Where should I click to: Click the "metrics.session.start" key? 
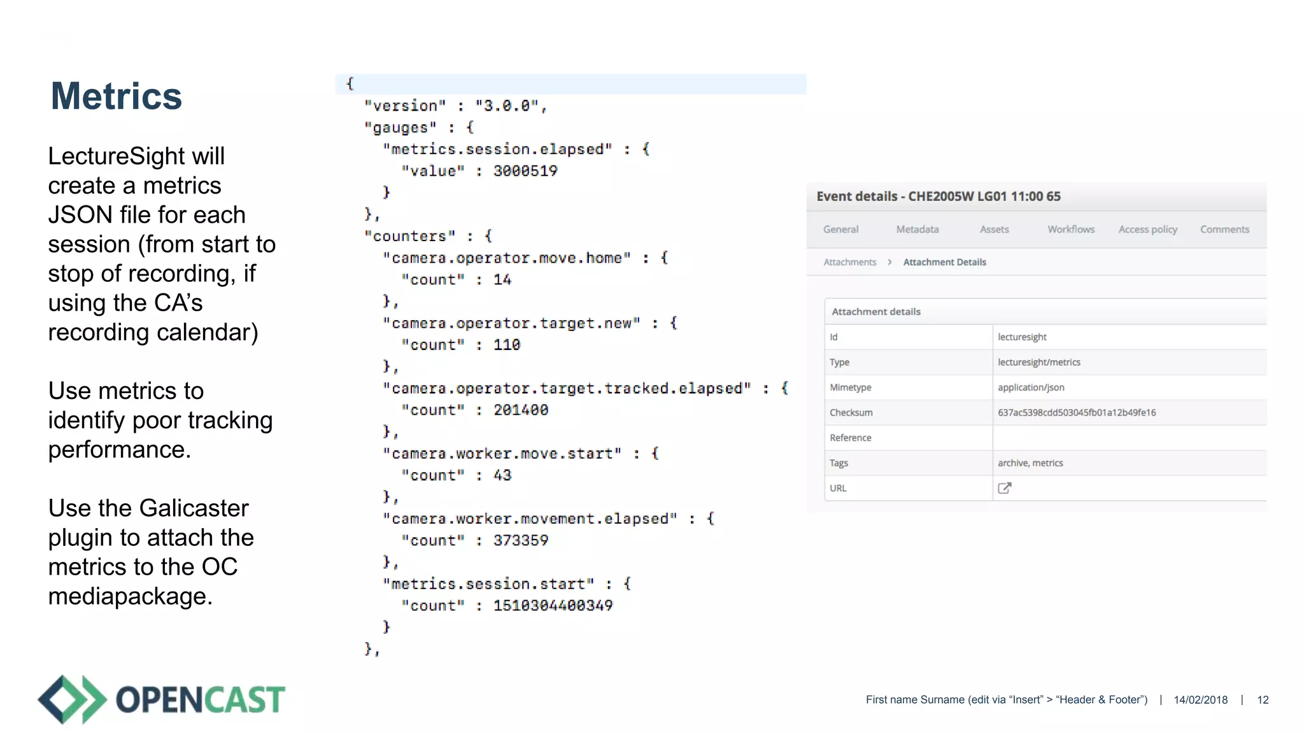pos(488,584)
